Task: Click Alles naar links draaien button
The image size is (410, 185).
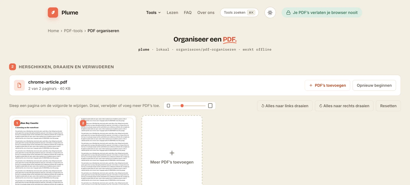Action: [285, 106]
